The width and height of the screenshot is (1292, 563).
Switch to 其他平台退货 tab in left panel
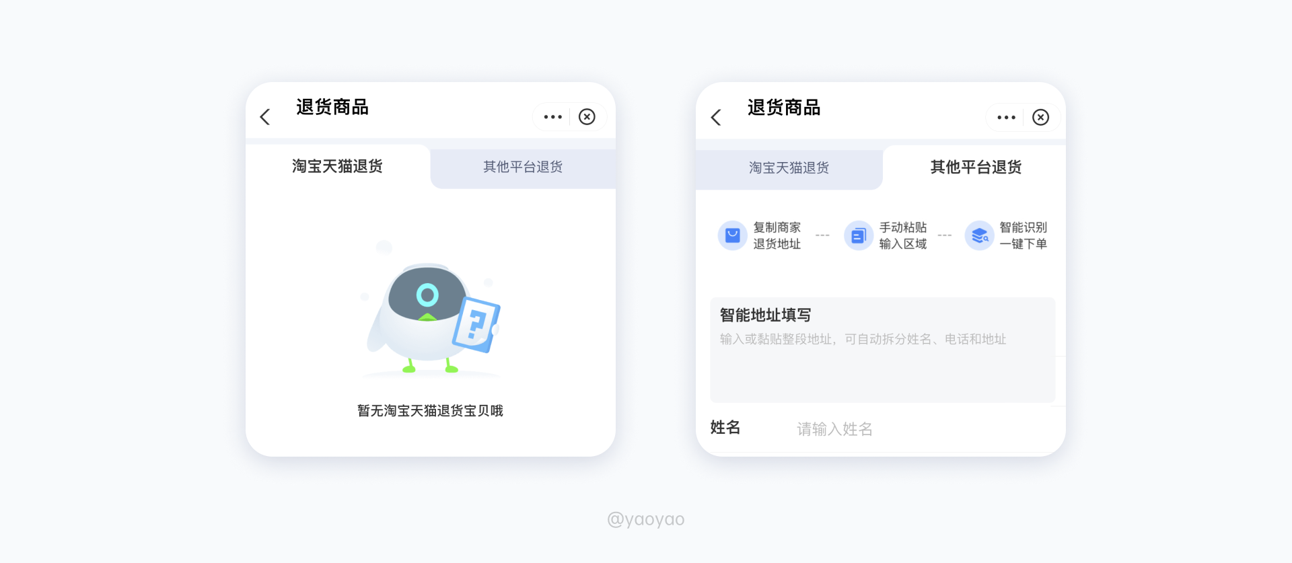tap(523, 167)
